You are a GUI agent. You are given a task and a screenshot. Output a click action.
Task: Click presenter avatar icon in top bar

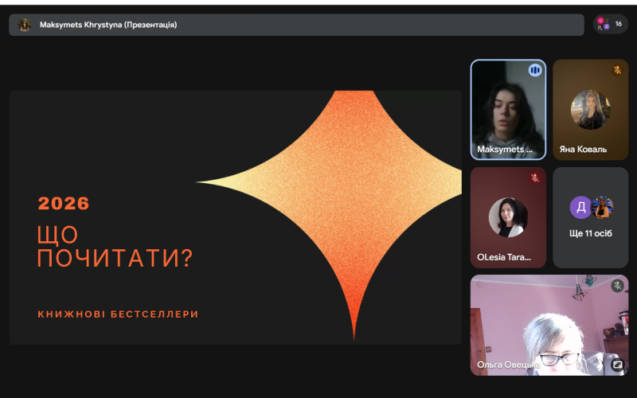click(25, 25)
